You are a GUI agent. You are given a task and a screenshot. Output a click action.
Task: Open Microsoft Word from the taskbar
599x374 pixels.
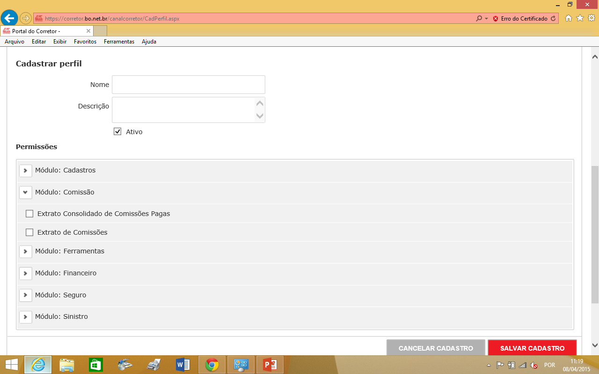click(x=183, y=365)
